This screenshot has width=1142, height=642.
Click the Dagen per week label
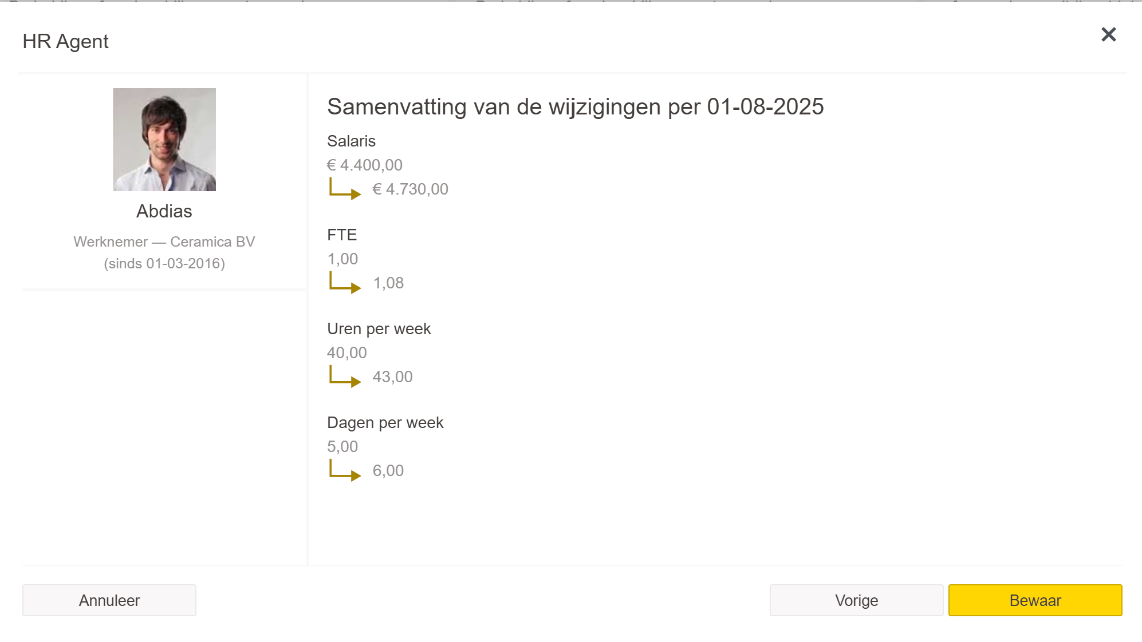[x=385, y=423]
